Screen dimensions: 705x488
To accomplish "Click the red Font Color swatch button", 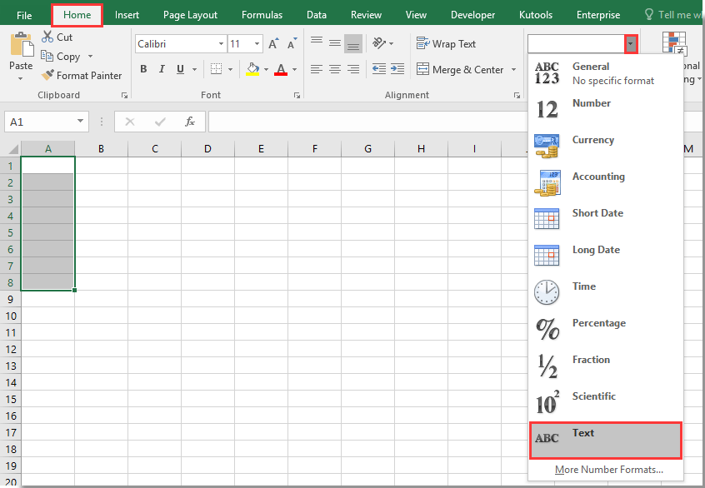I will coord(281,70).
